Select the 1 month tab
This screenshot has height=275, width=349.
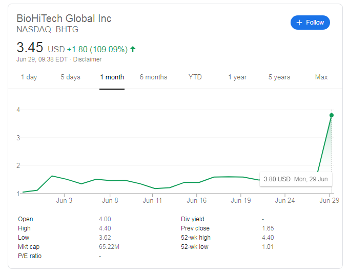112,77
